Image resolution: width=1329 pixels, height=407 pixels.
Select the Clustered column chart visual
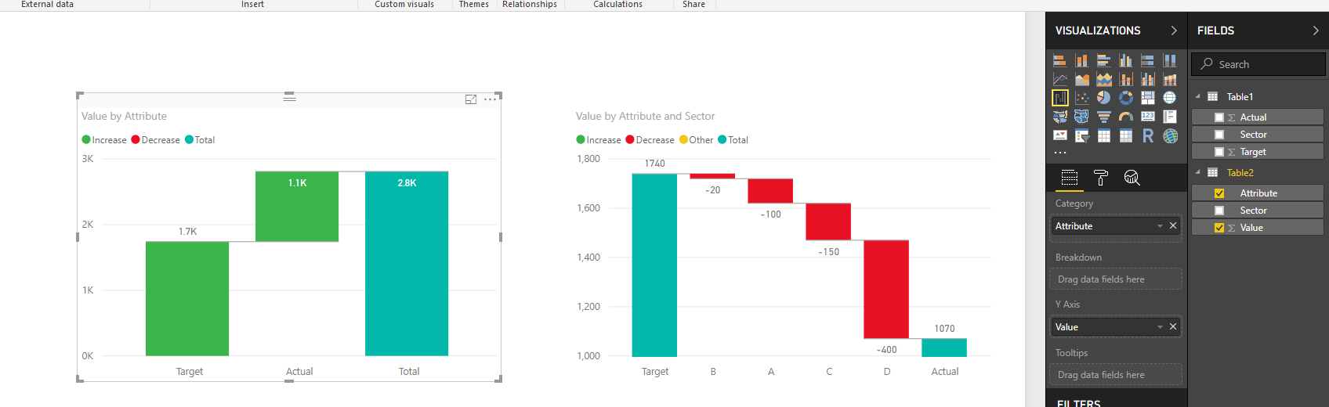[x=1126, y=60]
